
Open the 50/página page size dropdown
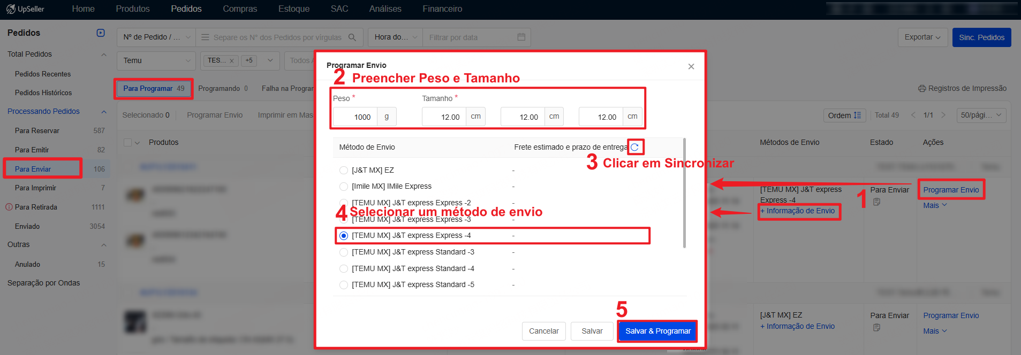981,115
